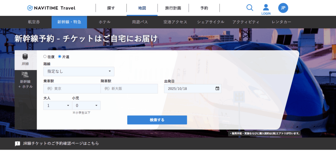
Task: Select the 往復 round-trip radio button
Action: coord(45,57)
